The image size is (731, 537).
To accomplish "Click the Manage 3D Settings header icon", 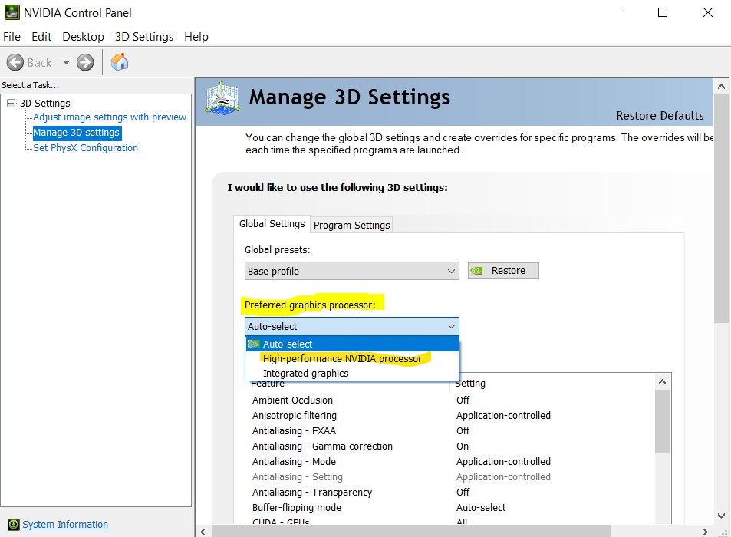I will (223, 98).
